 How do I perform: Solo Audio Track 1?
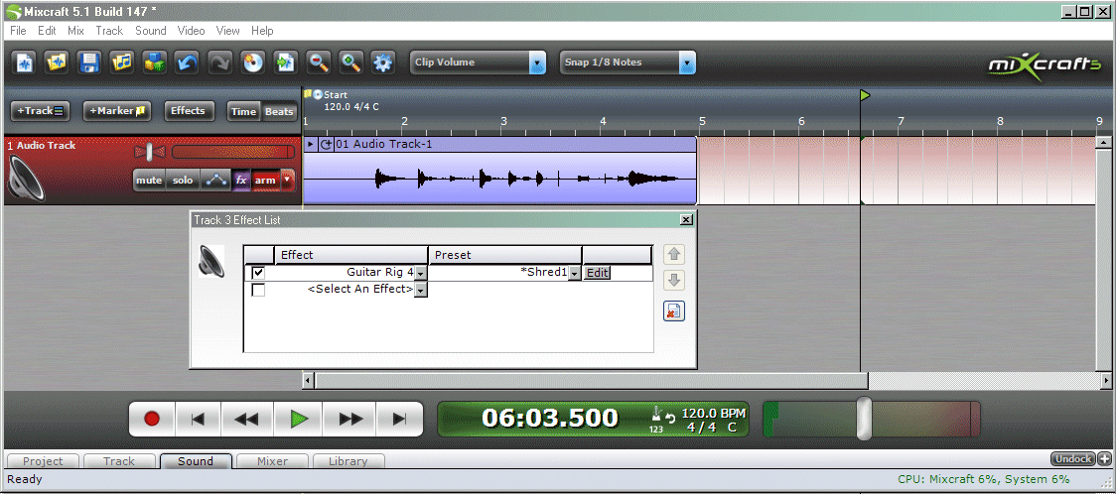tap(183, 181)
